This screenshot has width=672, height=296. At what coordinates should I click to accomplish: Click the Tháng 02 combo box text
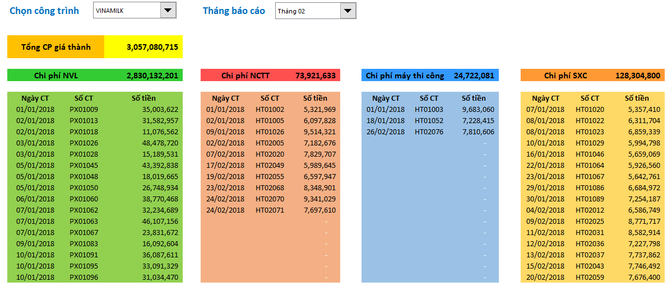point(308,11)
